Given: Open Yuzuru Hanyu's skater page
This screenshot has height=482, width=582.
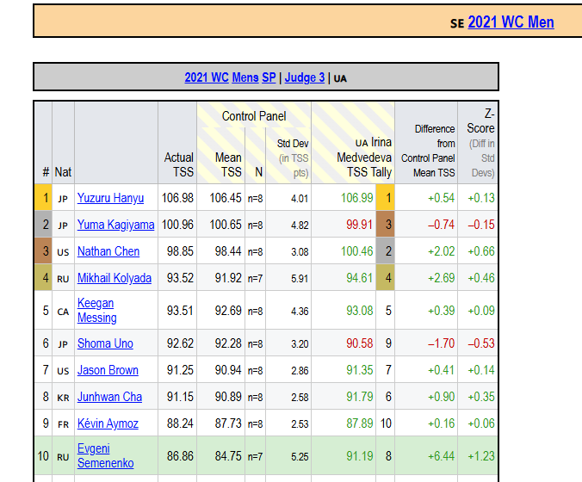Looking at the screenshot, I should [x=110, y=198].
